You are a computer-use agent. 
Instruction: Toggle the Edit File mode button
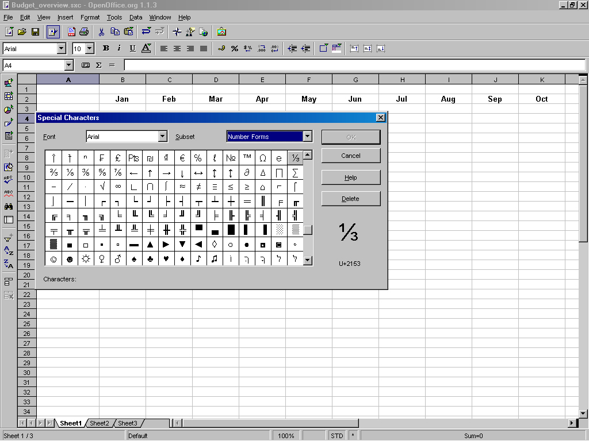pos(53,32)
